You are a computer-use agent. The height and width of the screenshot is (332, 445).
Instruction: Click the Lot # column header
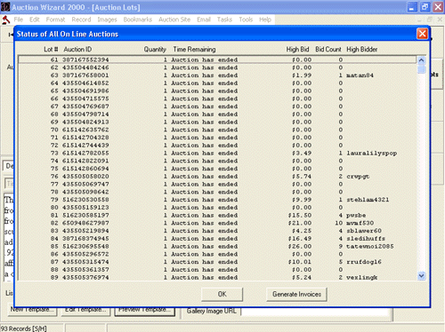click(51, 50)
